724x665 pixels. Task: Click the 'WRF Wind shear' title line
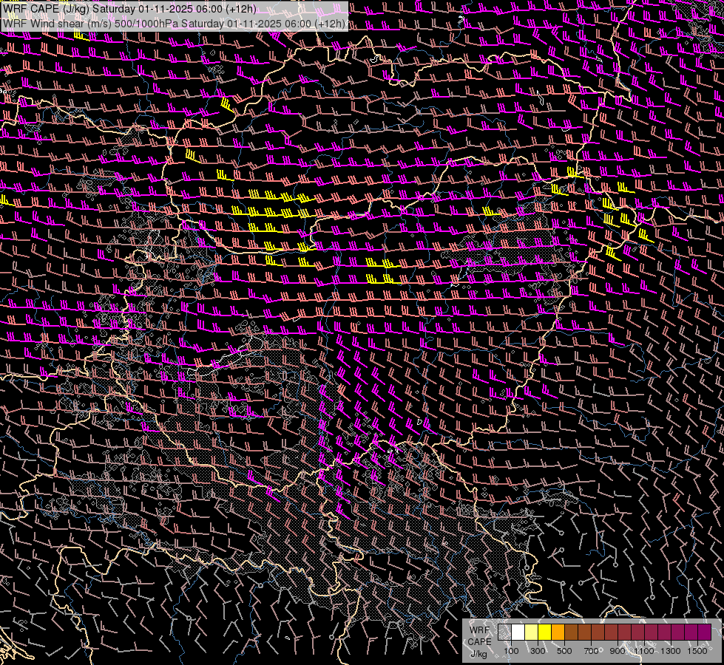click(174, 24)
